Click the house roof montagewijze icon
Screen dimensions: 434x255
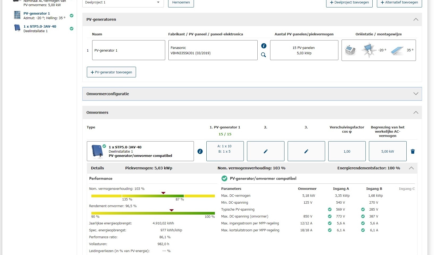click(x=350, y=50)
